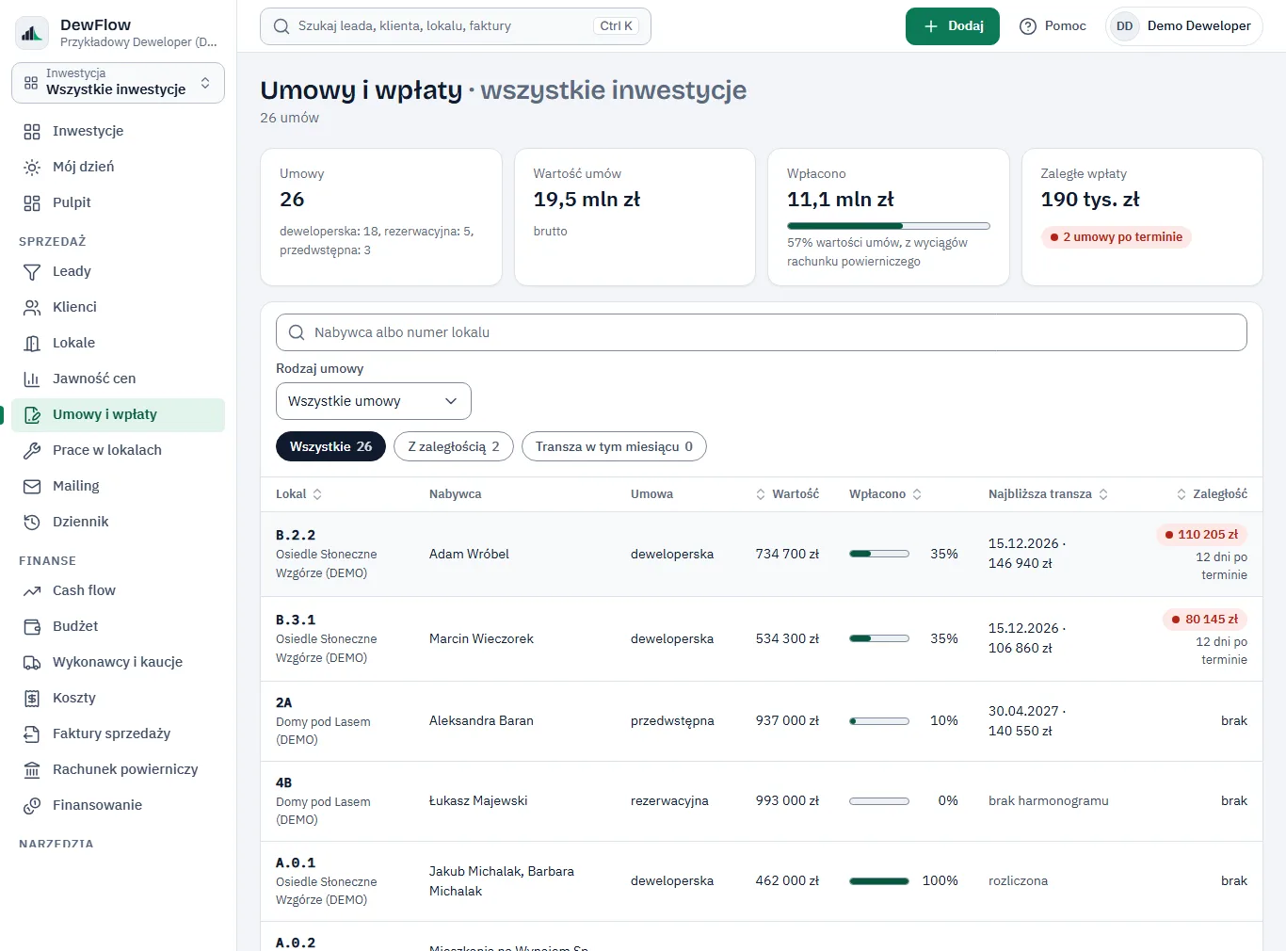Image resolution: width=1286 pixels, height=951 pixels.
Task: Open Wykonawcy i kaucje truck icon
Action: [x=32, y=662]
